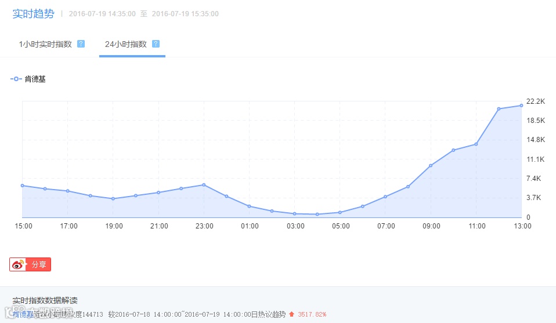This screenshot has height=323, width=556.
Task: Select the 12:00 data point near peak
Action: coord(499,109)
